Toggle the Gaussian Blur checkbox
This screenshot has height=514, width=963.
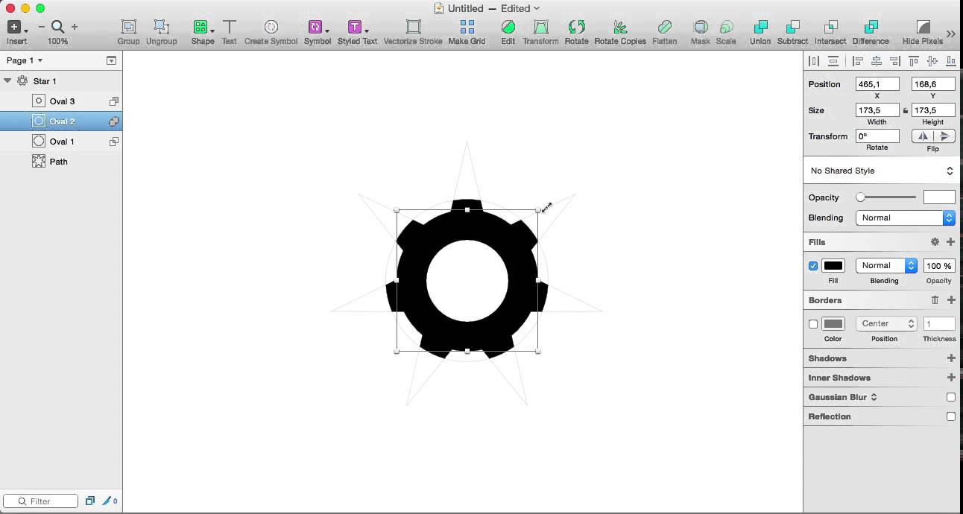[x=950, y=397]
